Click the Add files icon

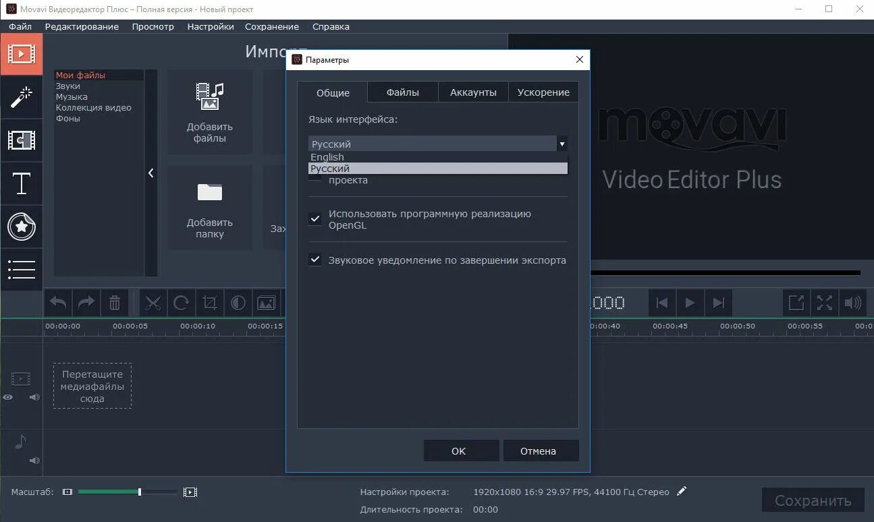(x=210, y=96)
